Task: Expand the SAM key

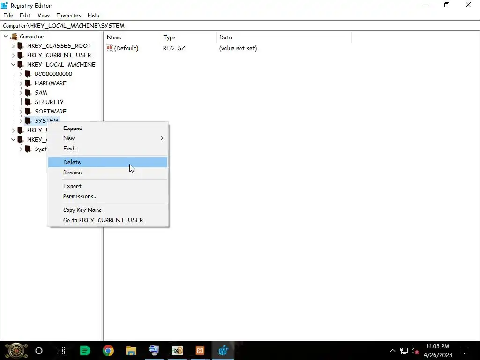Action: click(x=21, y=93)
